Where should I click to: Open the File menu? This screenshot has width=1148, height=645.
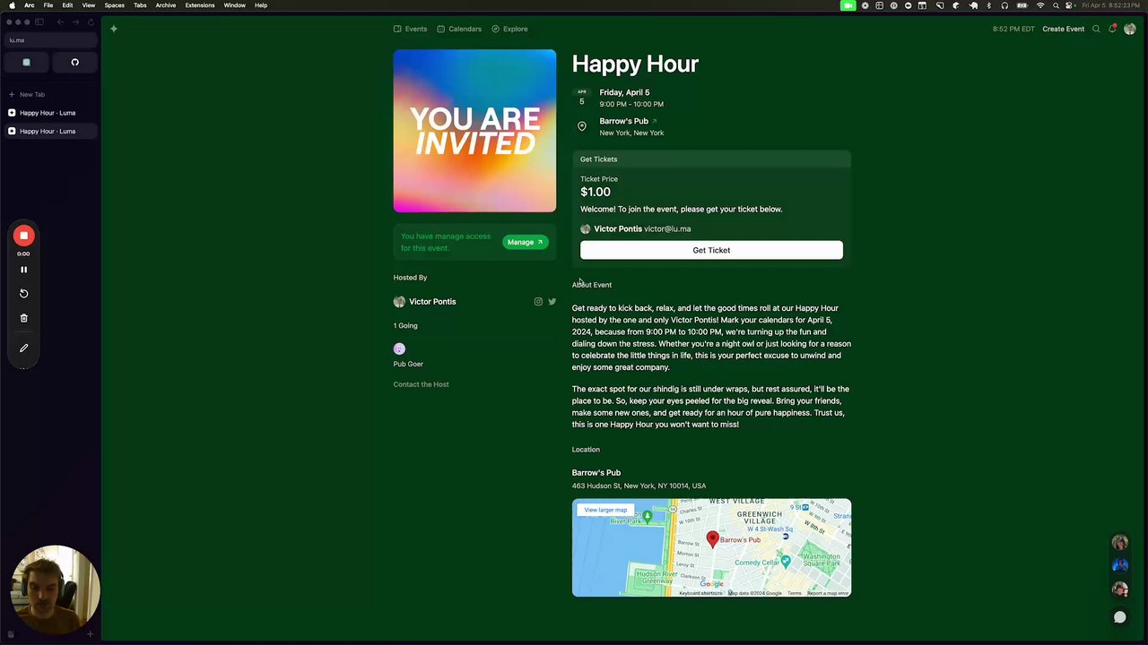click(48, 5)
